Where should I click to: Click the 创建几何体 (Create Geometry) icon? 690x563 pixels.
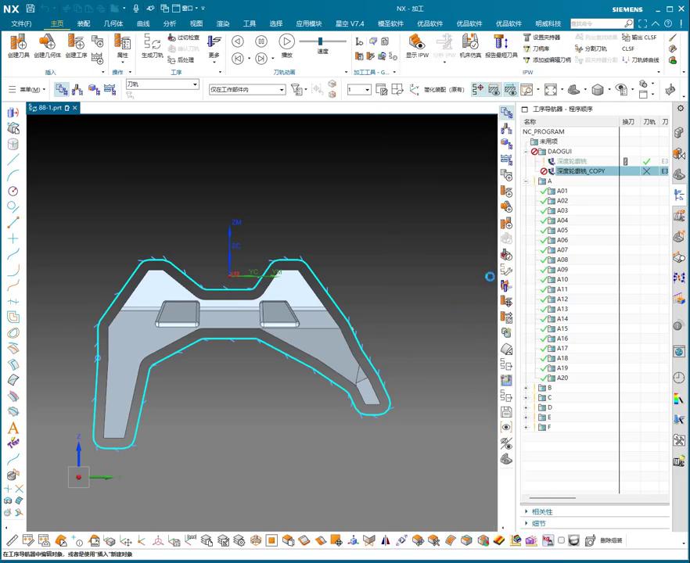coord(47,43)
